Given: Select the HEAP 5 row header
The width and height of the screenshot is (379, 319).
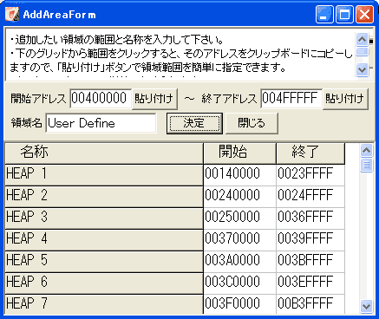Looking at the screenshot, I should [104, 262].
